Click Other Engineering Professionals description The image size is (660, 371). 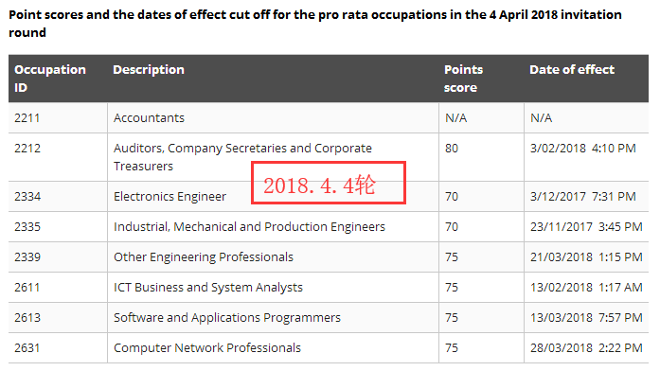pos(204,257)
